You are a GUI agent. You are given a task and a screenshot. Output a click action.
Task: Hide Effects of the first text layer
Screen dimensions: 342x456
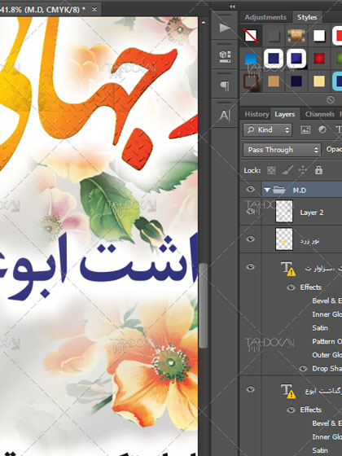point(291,287)
